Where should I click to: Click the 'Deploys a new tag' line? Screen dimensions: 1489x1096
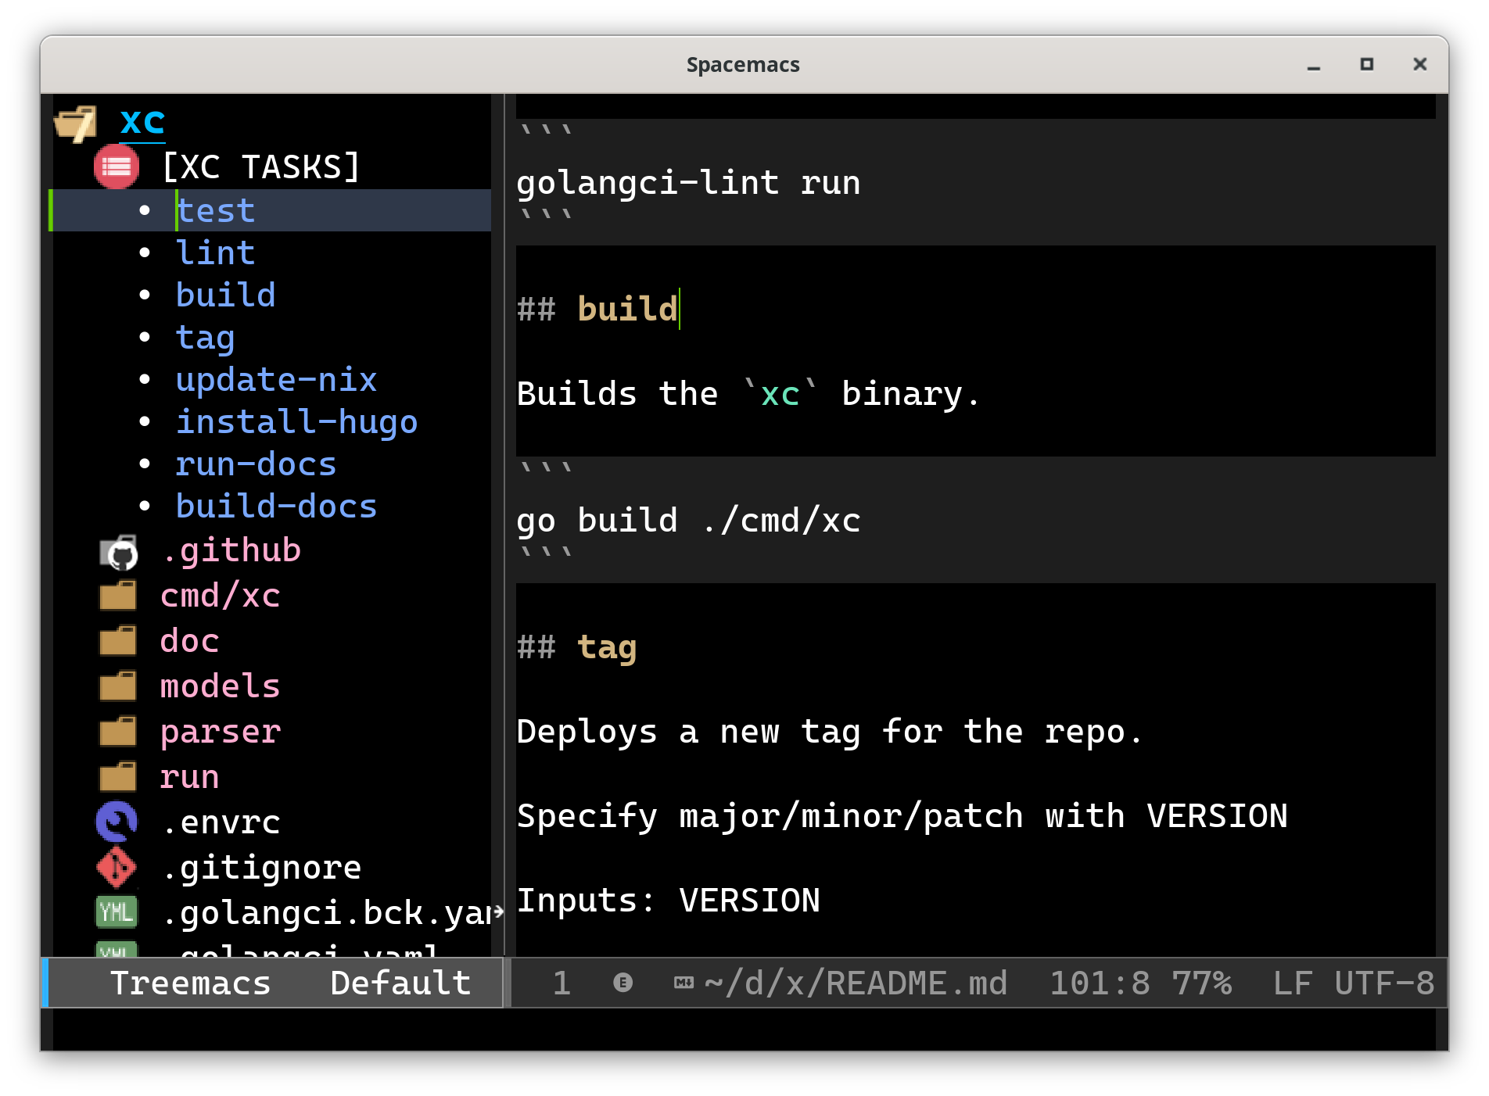coord(830,732)
